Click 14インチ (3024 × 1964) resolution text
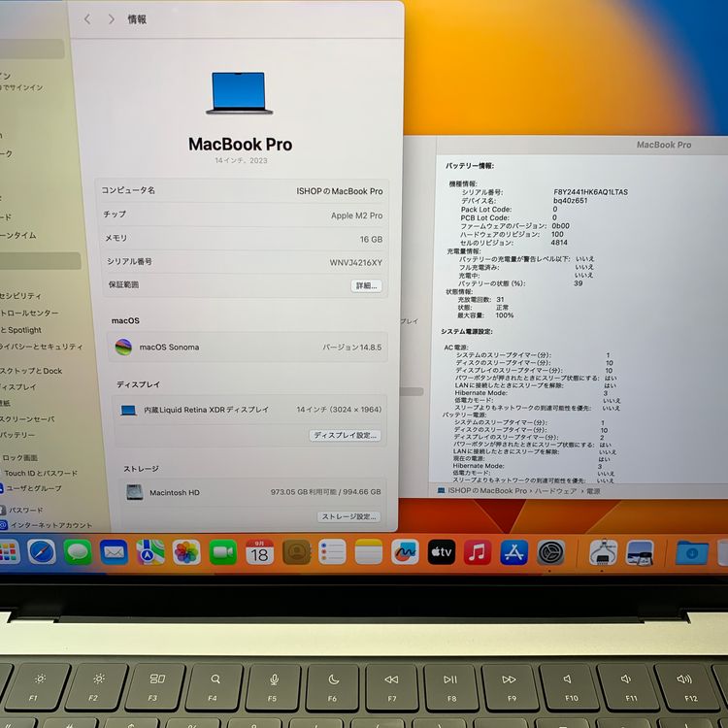Viewport: 728px width, 728px height. (x=339, y=410)
